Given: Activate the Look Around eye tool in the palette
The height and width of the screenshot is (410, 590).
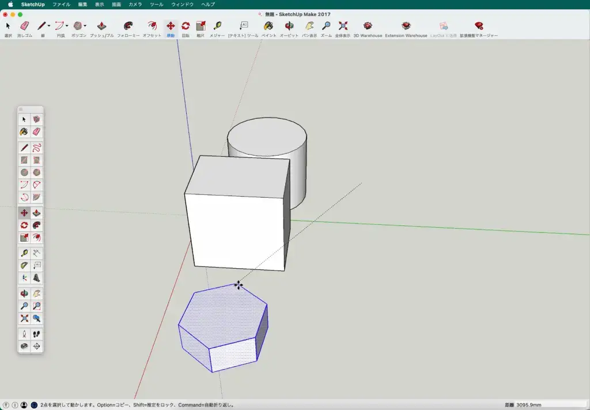Looking at the screenshot, I should pos(24,347).
